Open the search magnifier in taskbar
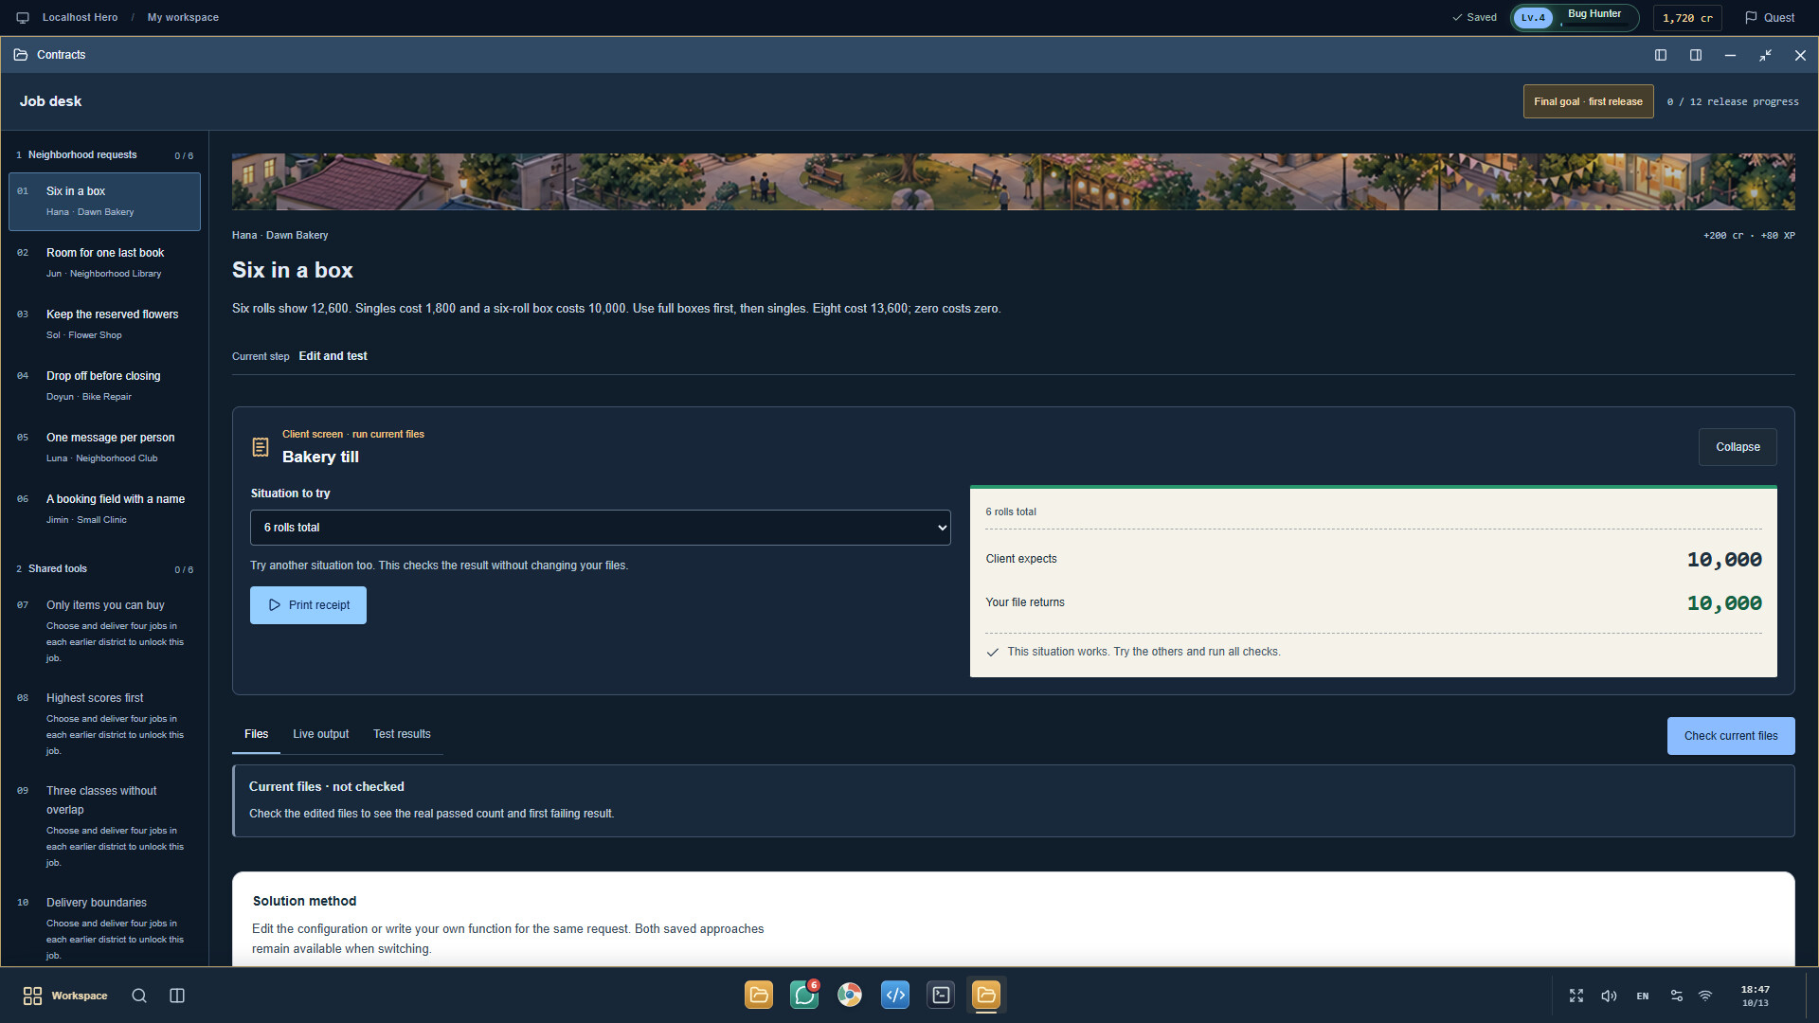The image size is (1819, 1023). (139, 996)
